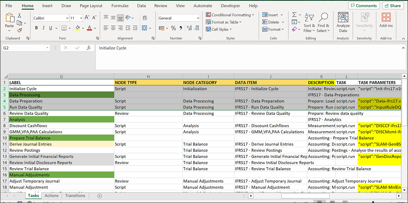Toggle italic formatting

[43, 28]
